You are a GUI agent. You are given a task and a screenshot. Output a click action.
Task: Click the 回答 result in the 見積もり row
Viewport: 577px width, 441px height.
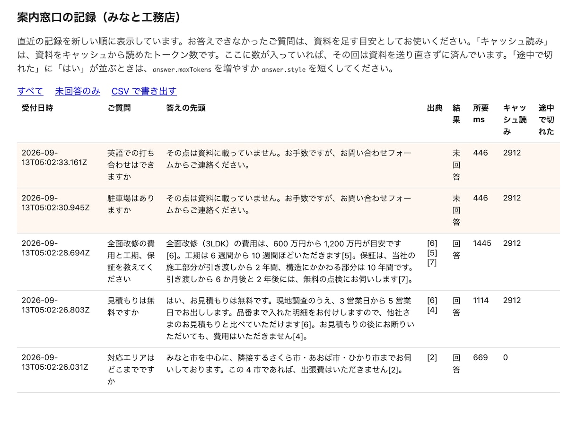[x=456, y=306]
